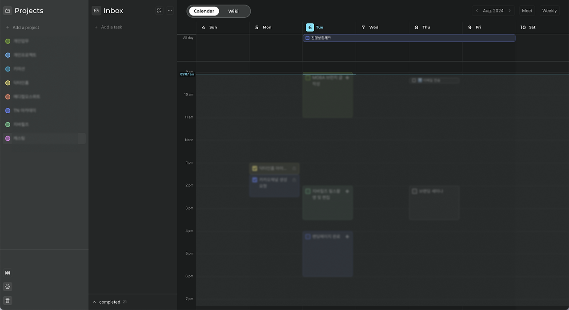Open the Inbox view layout icon

click(159, 11)
